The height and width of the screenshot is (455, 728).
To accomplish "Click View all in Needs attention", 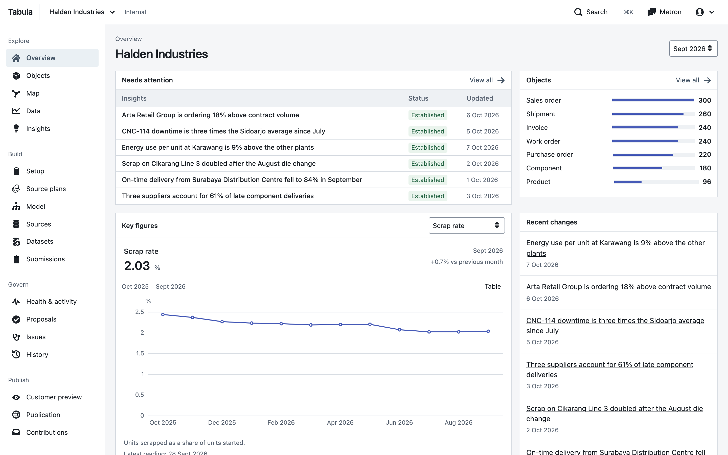I will point(487,80).
